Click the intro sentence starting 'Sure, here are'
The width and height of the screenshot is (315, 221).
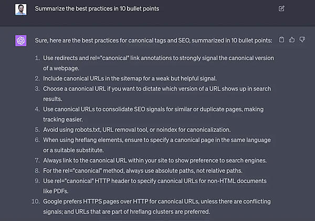click(153, 40)
